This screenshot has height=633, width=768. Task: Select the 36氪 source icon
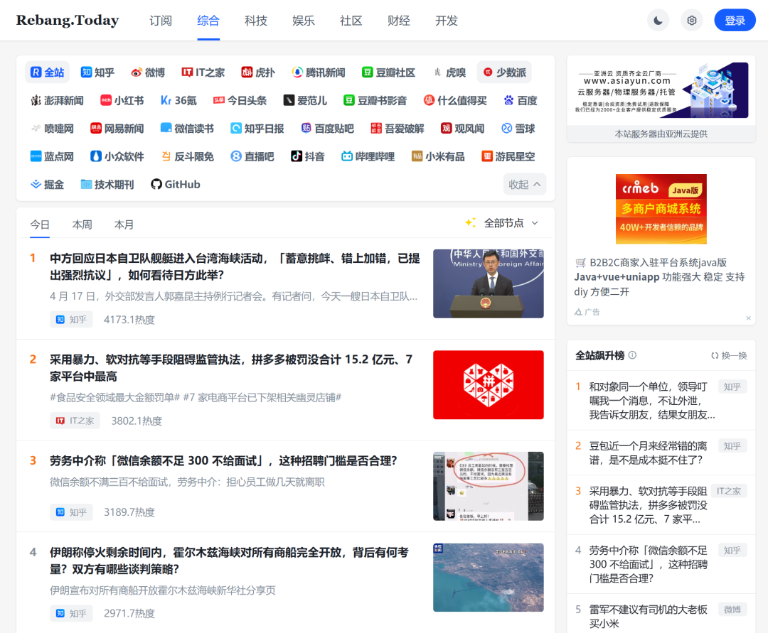coord(178,100)
